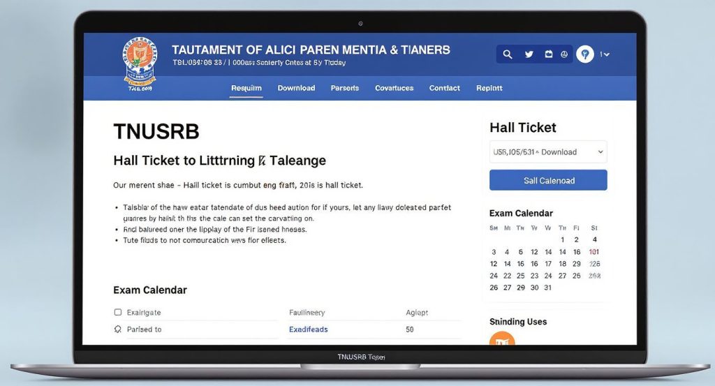The image size is (715, 386).
Task: Open the Download navigation tab
Action: click(x=296, y=88)
